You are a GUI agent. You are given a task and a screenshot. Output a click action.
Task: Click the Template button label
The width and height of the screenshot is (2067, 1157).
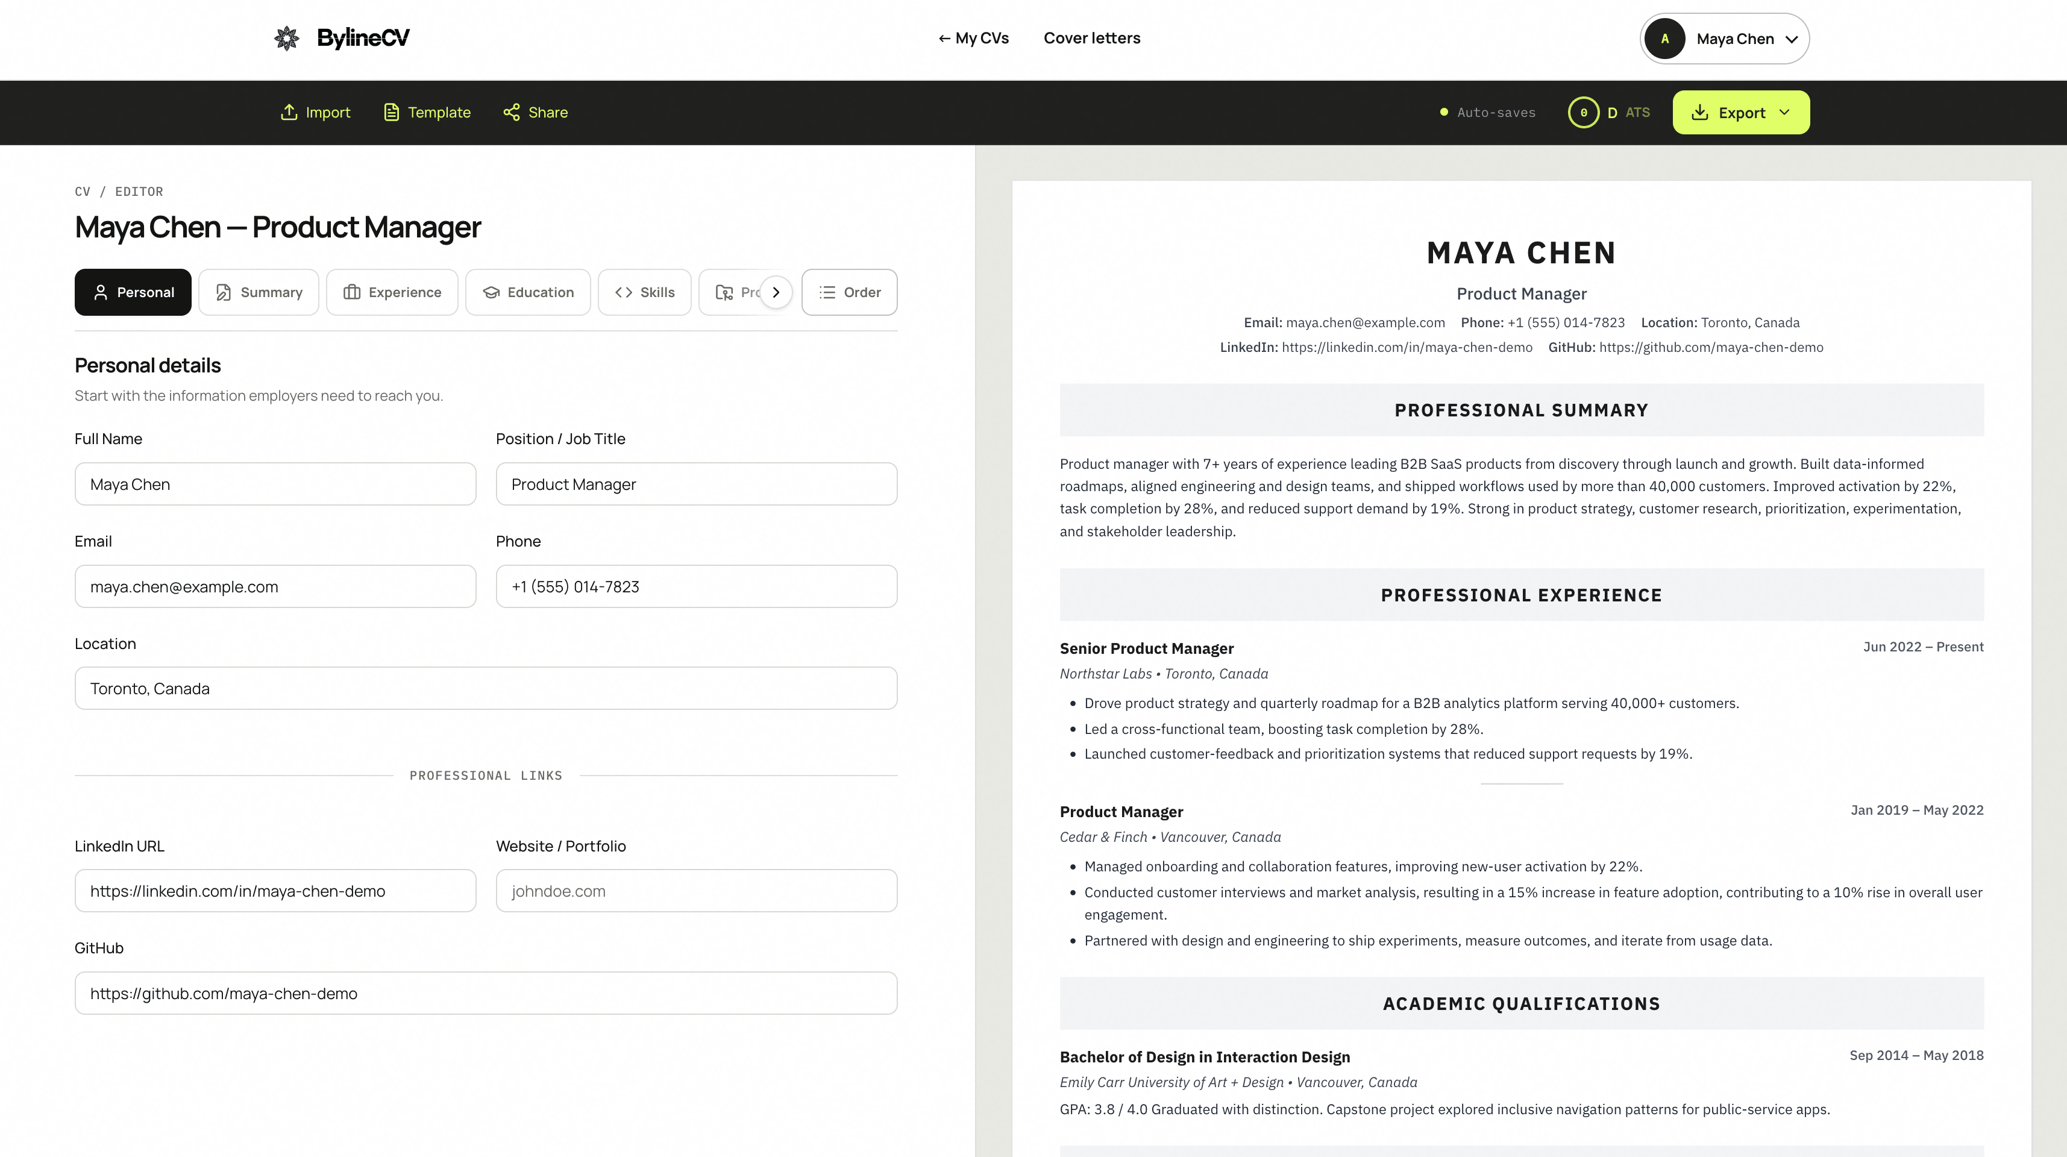point(439,112)
